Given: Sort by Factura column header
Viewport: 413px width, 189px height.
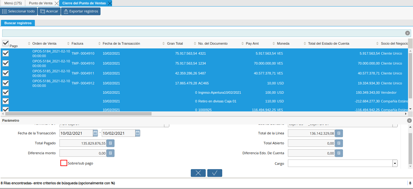Looking at the screenshot, I should point(77,43).
